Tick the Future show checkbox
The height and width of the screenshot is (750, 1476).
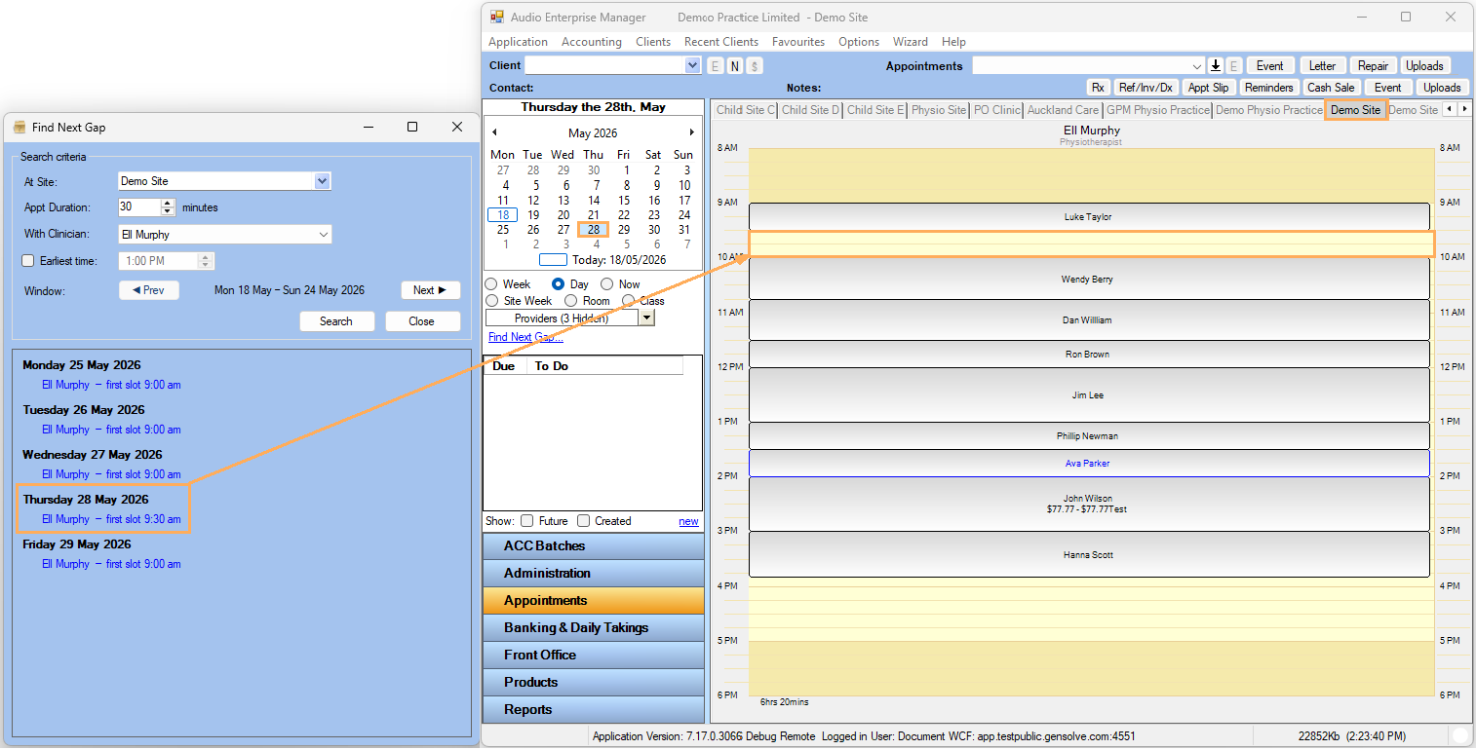[527, 521]
